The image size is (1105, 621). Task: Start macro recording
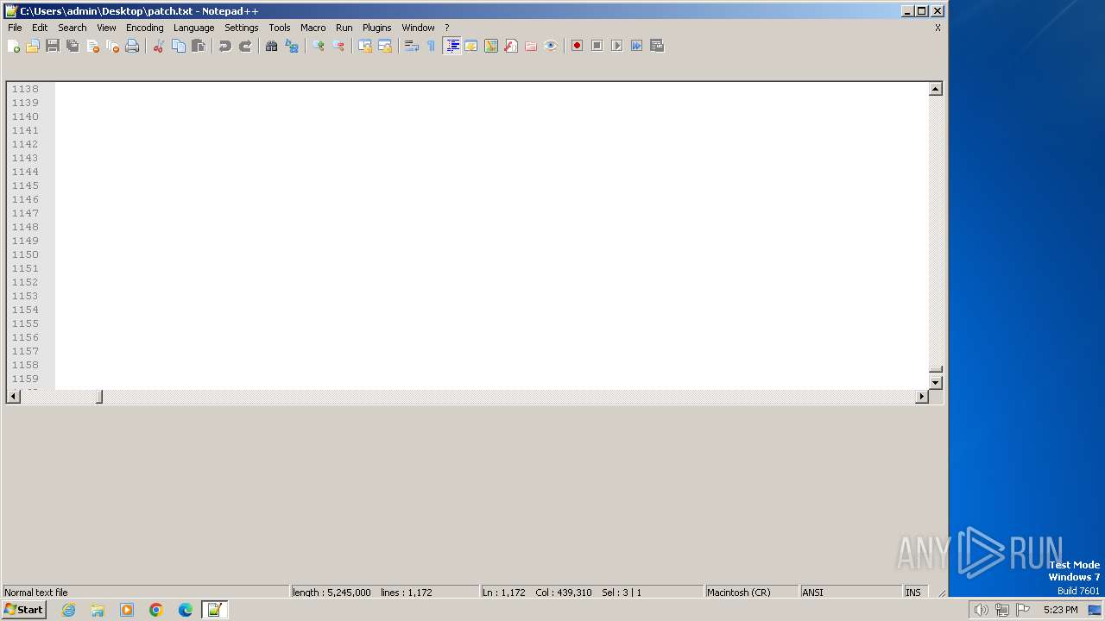[x=578, y=46]
